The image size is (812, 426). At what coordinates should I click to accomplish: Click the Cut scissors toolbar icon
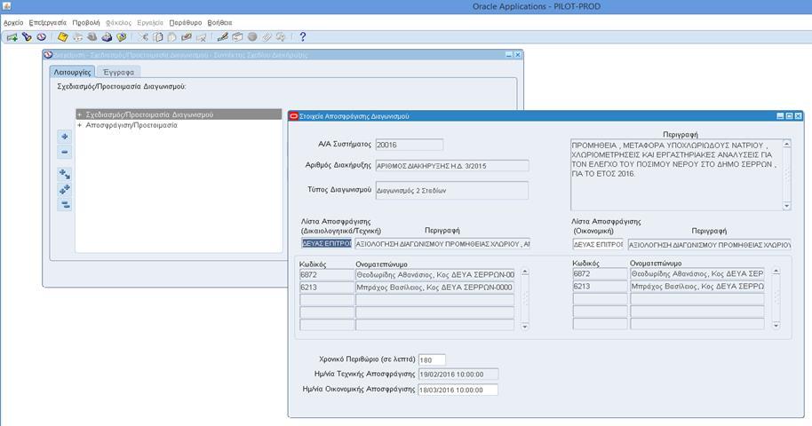(x=143, y=37)
